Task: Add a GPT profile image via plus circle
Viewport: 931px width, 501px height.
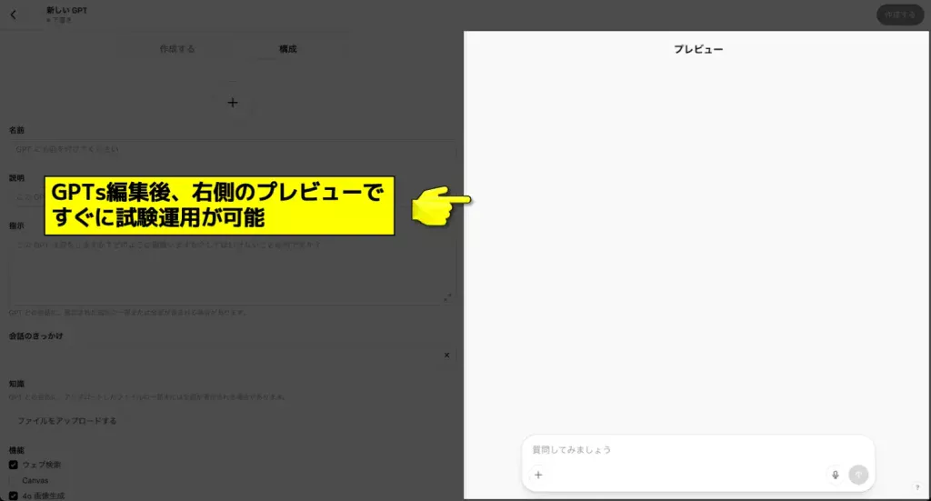Action: point(233,103)
